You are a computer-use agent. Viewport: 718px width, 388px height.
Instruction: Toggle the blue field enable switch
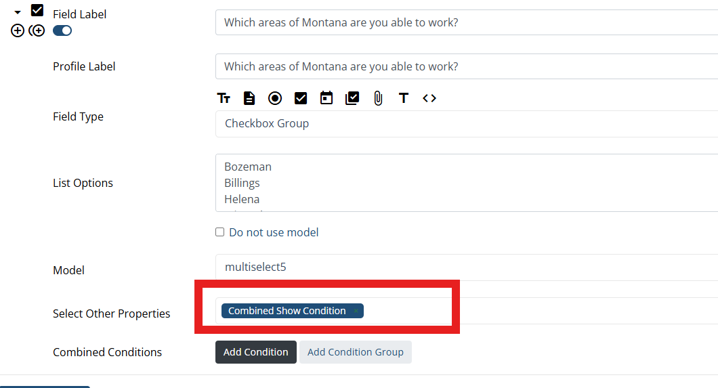[x=62, y=30]
